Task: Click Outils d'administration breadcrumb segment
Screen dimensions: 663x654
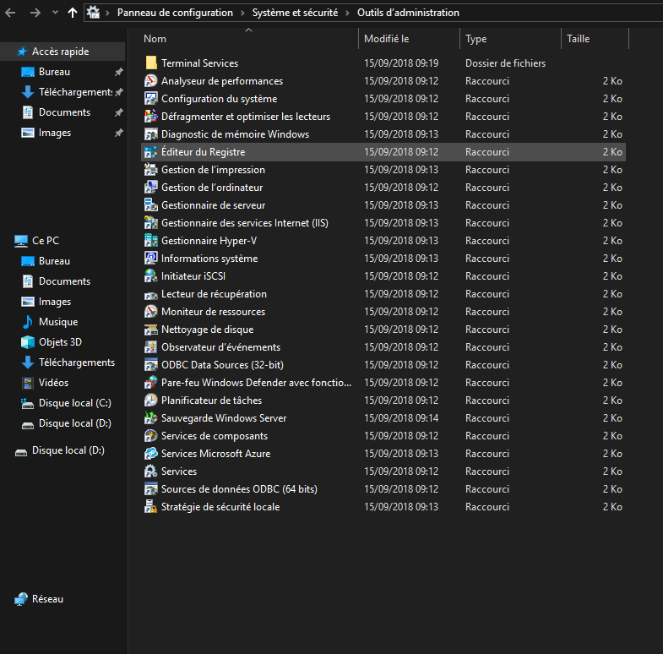Action: point(408,13)
